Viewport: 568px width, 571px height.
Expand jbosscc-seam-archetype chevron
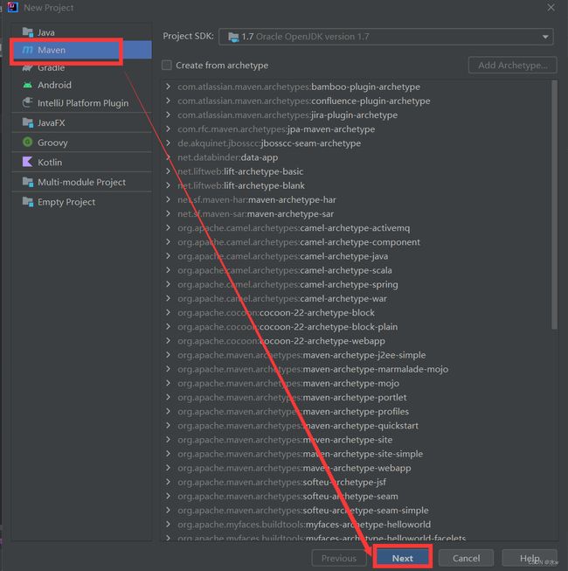[168, 143]
